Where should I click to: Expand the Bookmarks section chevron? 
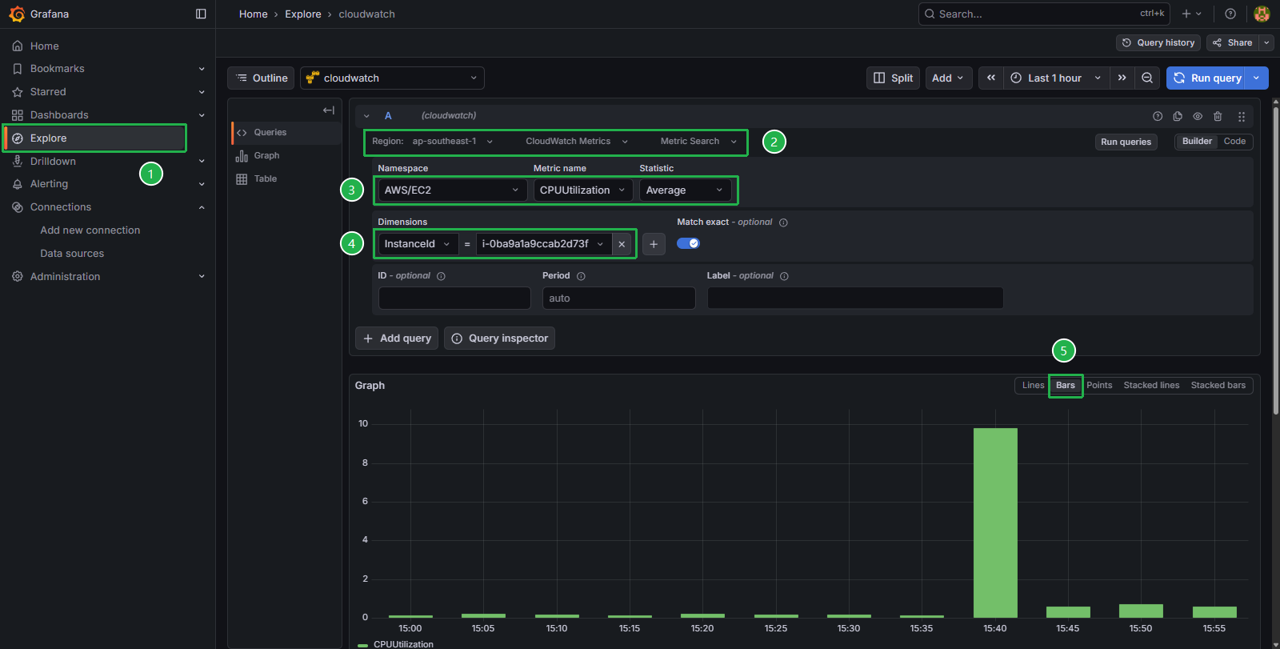click(x=202, y=69)
